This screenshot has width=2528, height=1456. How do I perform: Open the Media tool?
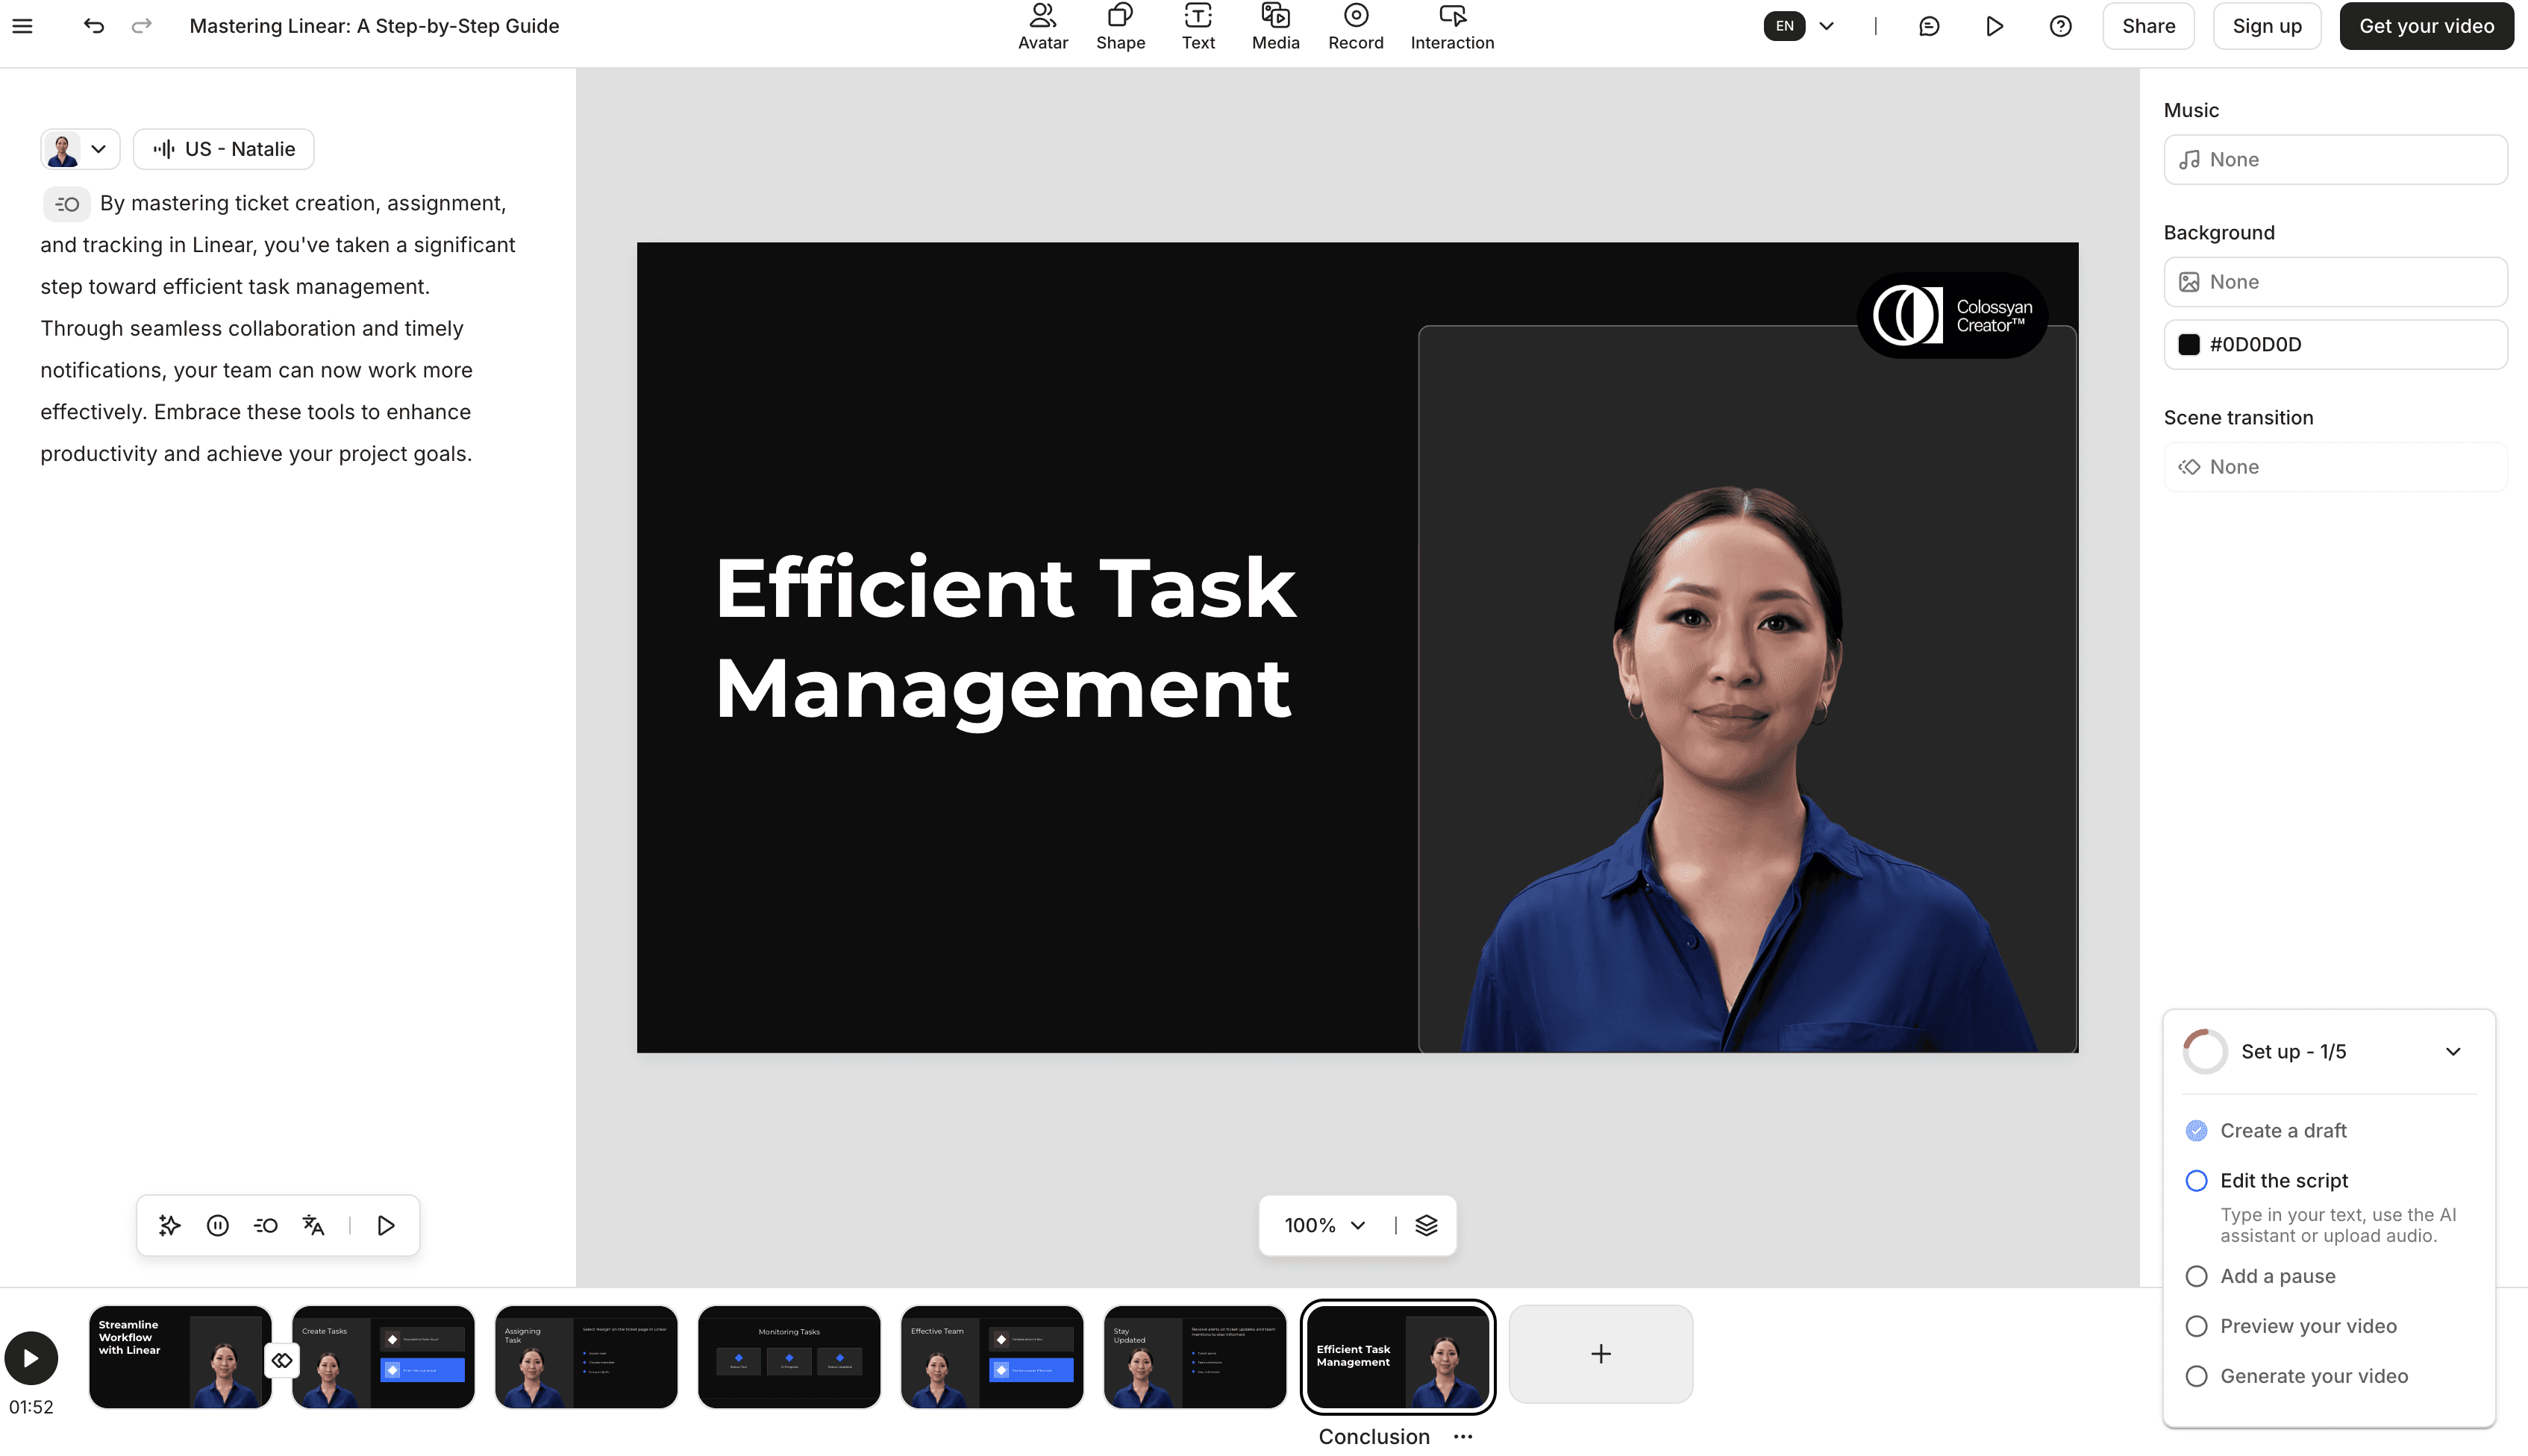click(1275, 27)
